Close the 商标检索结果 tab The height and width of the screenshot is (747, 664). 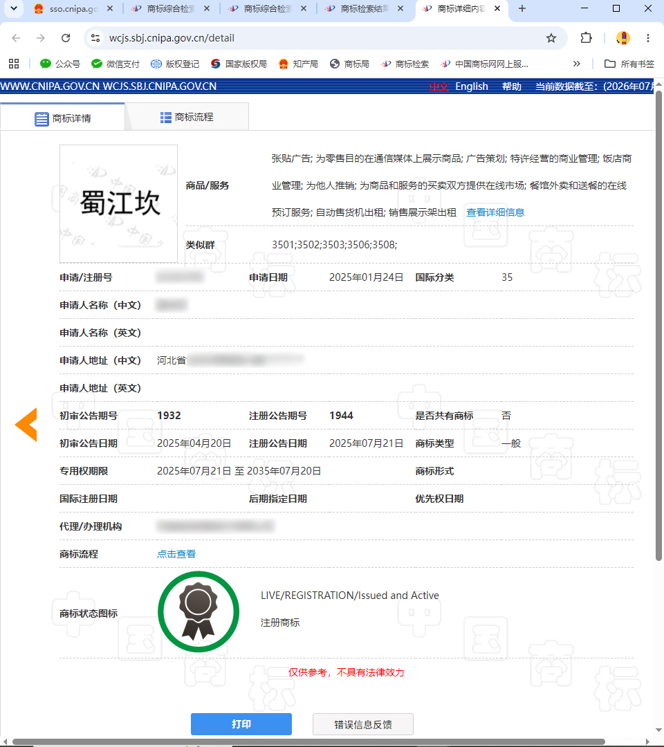400,8
